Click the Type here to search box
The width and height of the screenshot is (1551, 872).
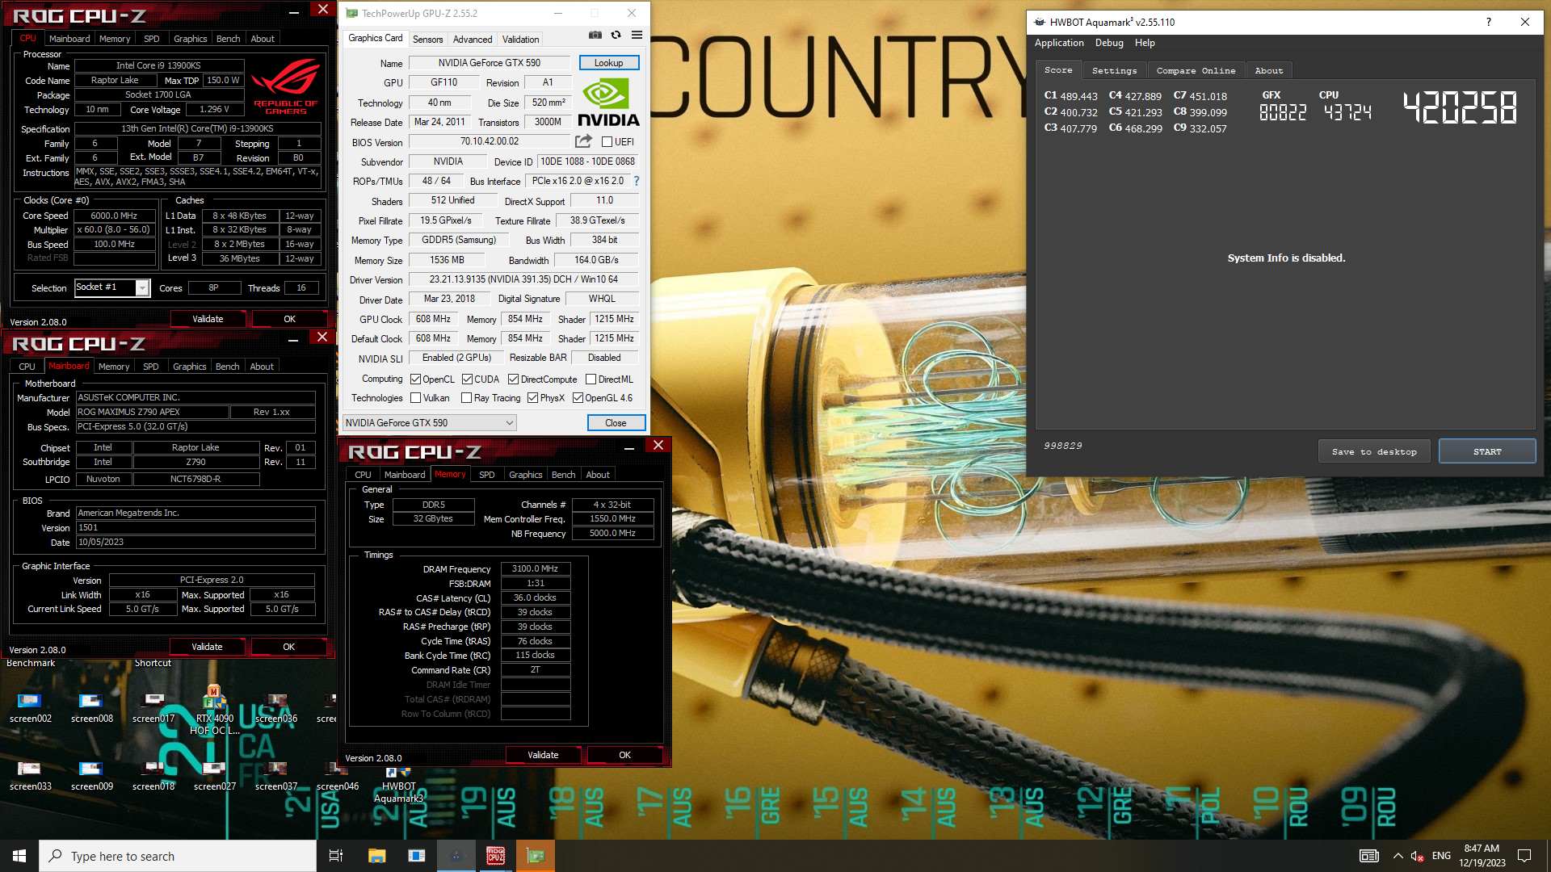pos(178,856)
